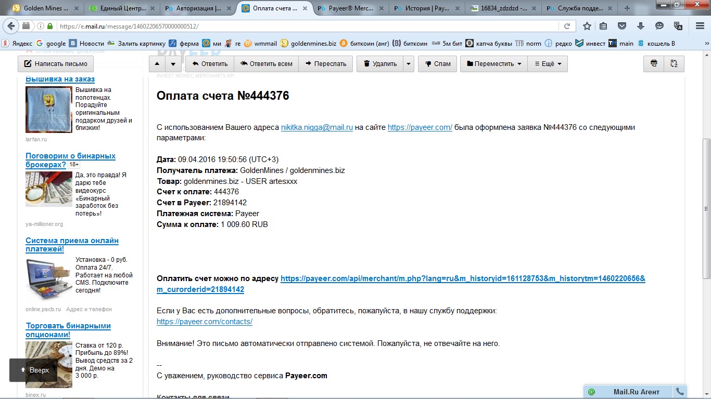711x399 pixels.
Task: Open Вышивка на заказ ad link
Action: 60,79
